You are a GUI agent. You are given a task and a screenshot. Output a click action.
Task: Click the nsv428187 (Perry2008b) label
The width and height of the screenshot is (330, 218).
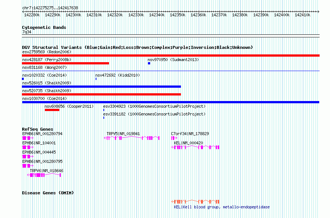click(47, 60)
